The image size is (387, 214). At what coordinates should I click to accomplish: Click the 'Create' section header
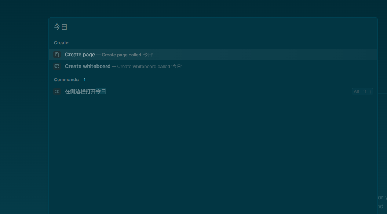click(x=61, y=43)
